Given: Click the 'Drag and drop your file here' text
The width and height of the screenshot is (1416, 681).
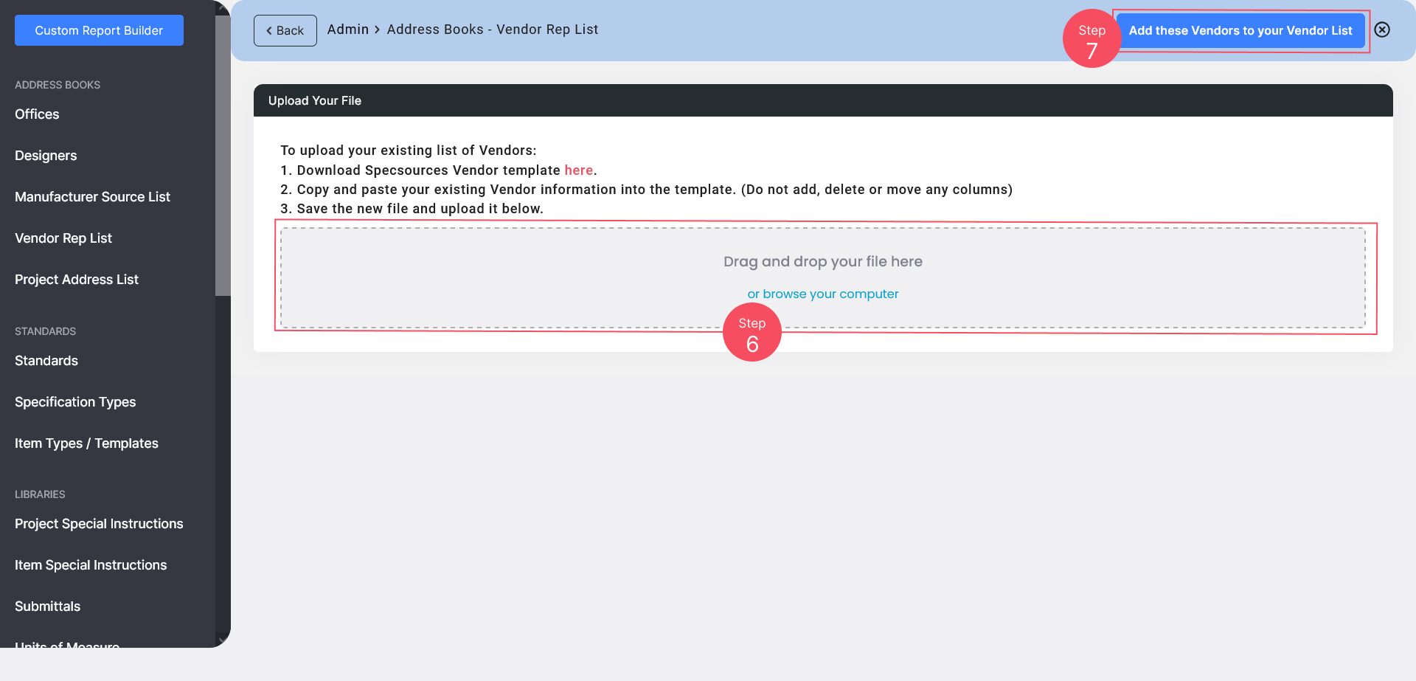Looking at the screenshot, I should point(823,261).
